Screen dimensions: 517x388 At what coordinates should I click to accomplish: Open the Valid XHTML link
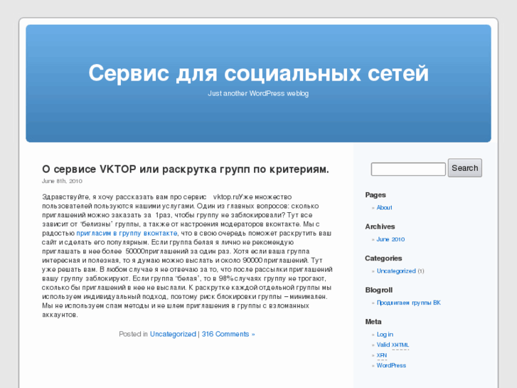click(x=393, y=345)
